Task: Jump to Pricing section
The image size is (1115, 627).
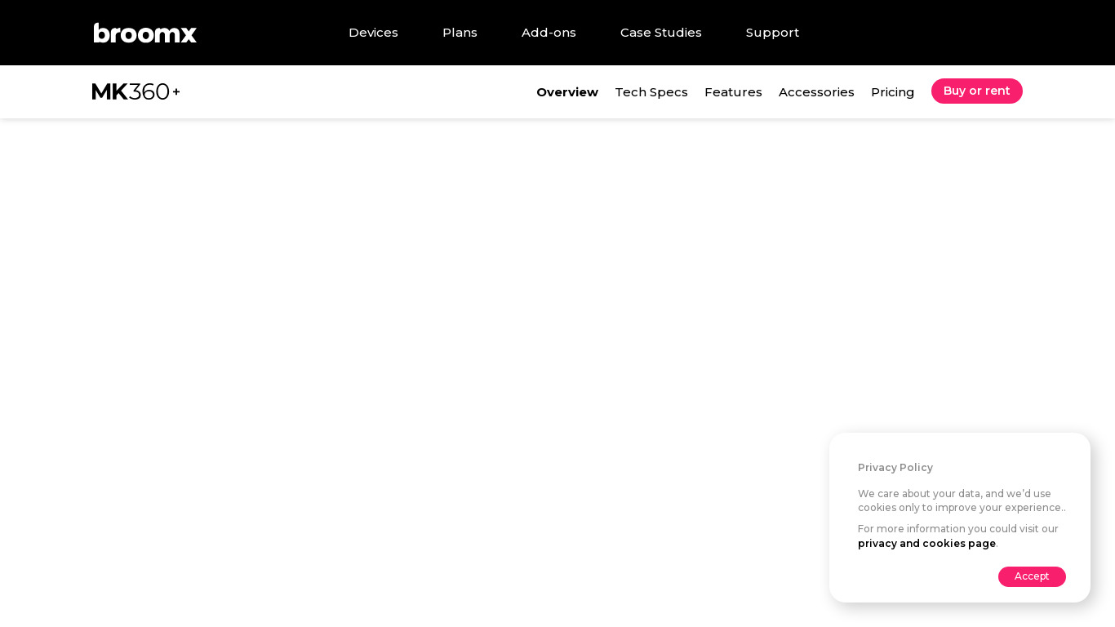Action: [892, 92]
